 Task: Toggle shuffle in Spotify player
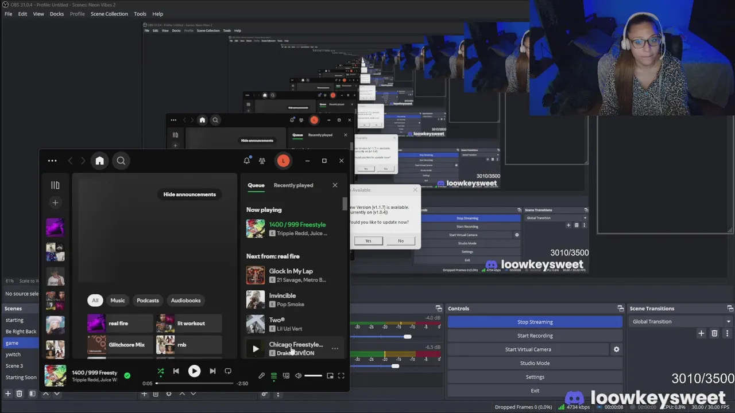click(x=160, y=371)
